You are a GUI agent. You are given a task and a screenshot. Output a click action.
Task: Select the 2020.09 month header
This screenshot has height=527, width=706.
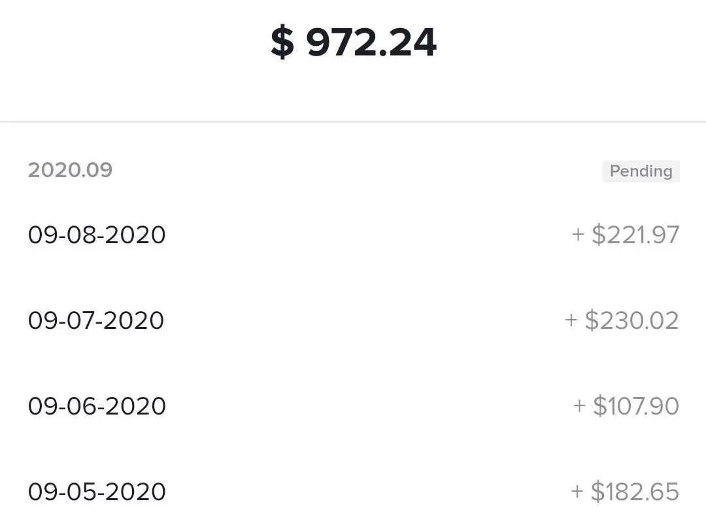70,170
